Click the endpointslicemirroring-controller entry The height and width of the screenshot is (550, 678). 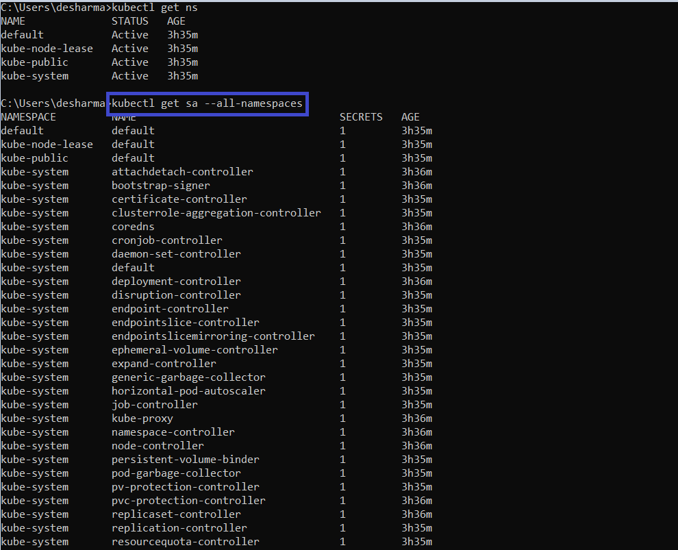pos(213,336)
